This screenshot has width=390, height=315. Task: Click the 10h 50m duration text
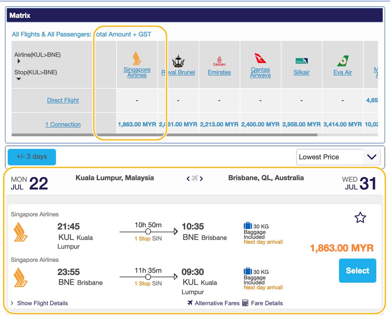[x=148, y=225]
